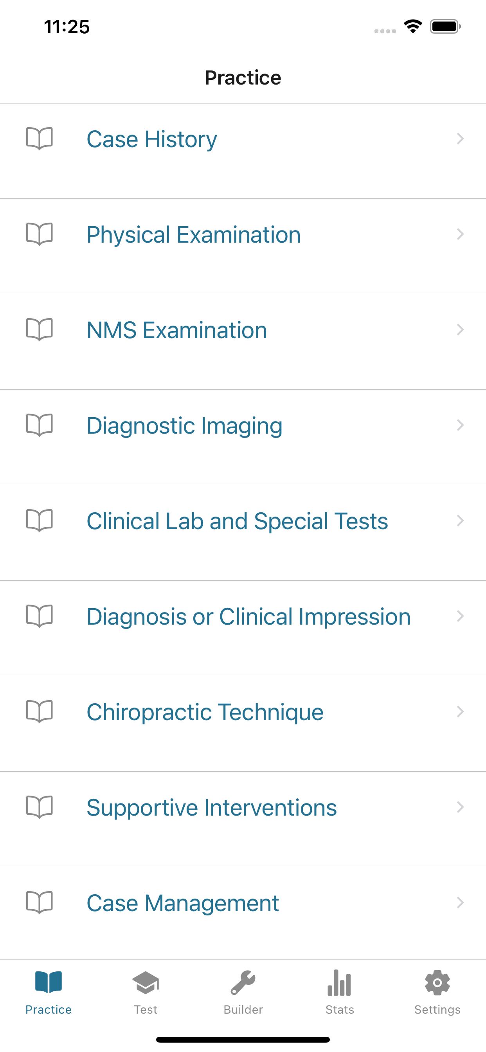Expand Physical Examination via its chevron
The image size is (486, 1052).
tap(460, 234)
